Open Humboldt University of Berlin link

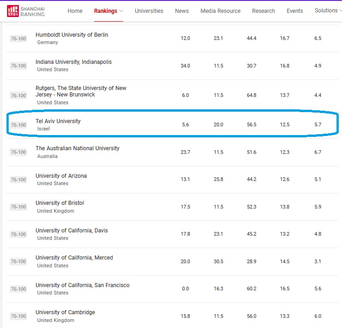[72, 35]
